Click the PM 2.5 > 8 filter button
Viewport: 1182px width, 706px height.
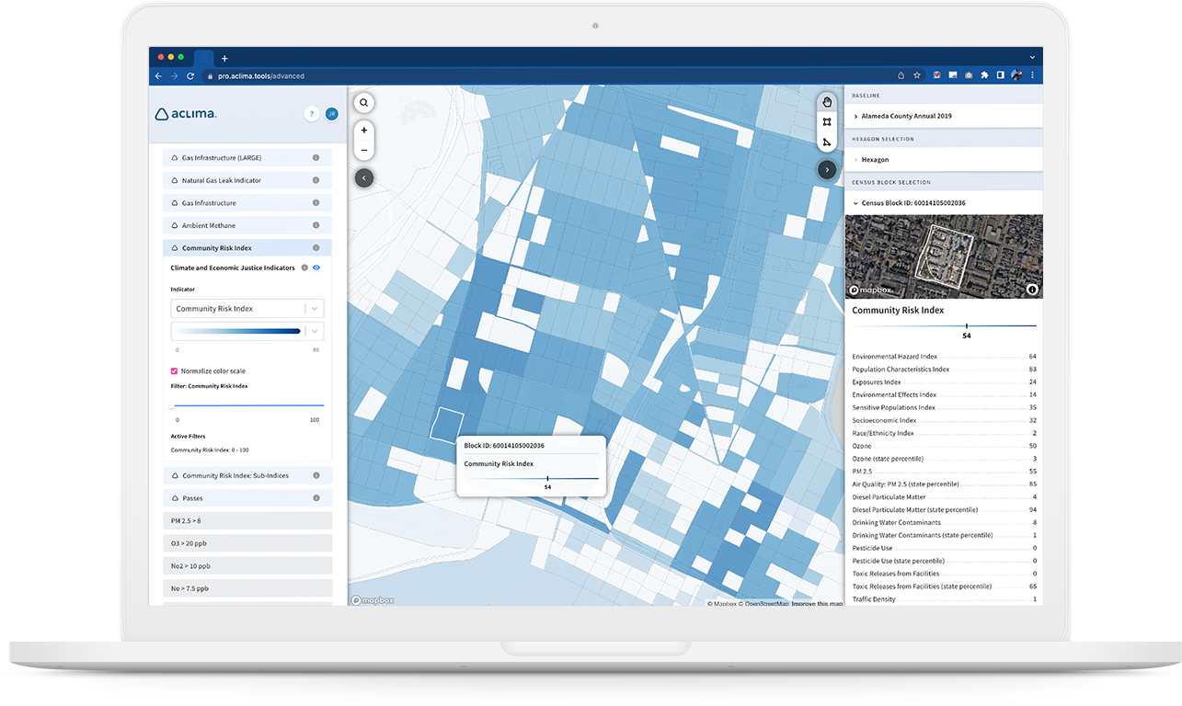(x=247, y=521)
